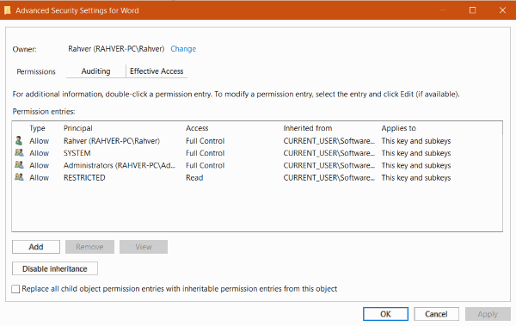
Task: Open the Effective Access tab
Action: point(157,71)
